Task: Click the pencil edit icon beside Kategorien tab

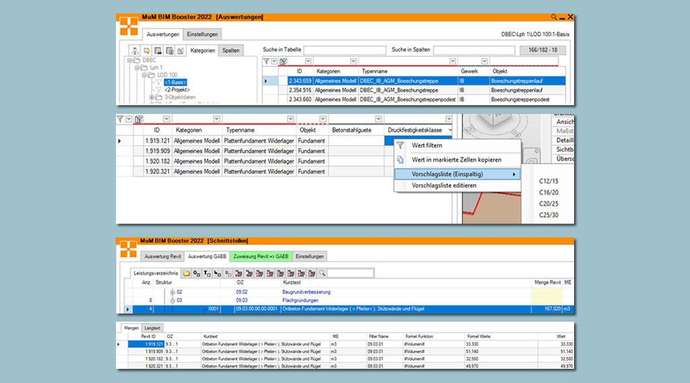Action: pos(181,51)
